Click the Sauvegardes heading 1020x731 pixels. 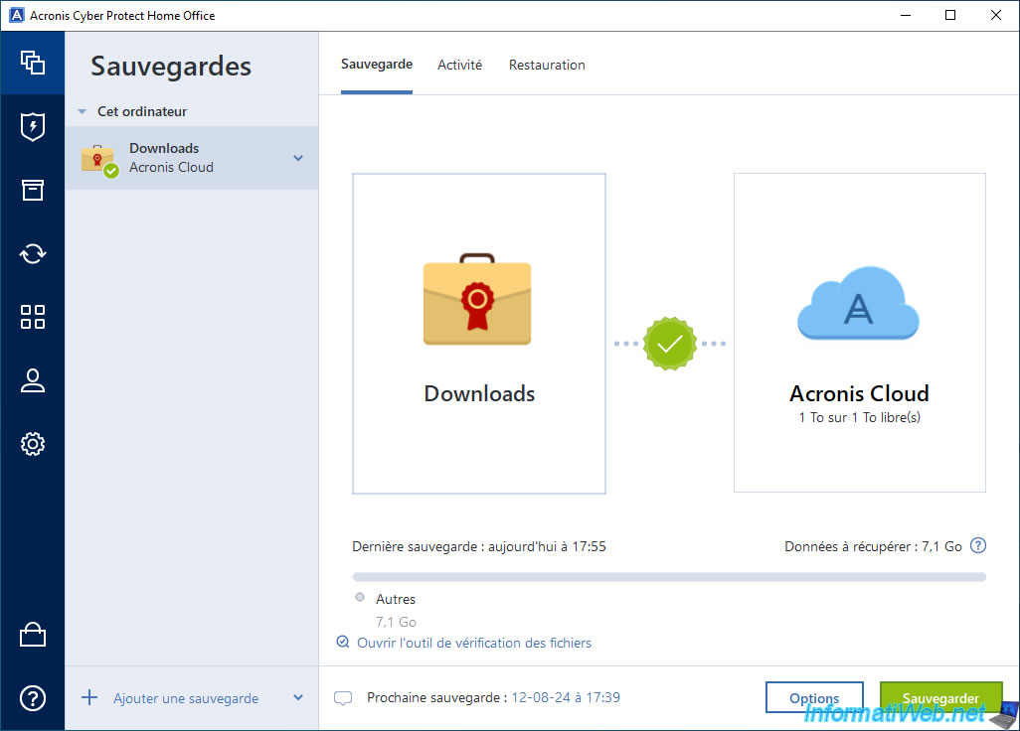pyautogui.click(x=171, y=67)
